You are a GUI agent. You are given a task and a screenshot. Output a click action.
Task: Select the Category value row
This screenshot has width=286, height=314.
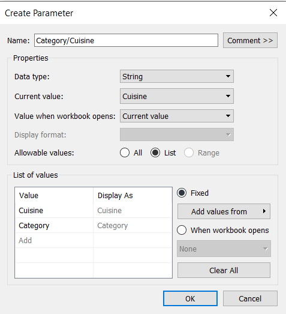(94, 225)
